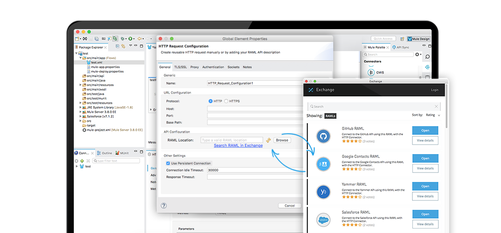Click the blue connectors side icon in palette
The image size is (501, 233).
point(427,67)
